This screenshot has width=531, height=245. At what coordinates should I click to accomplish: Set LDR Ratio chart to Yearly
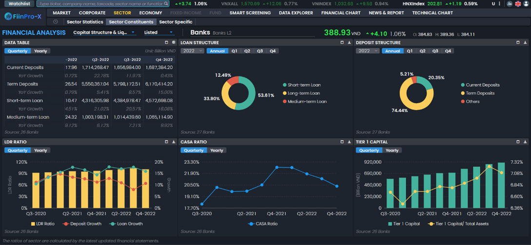click(40, 151)
